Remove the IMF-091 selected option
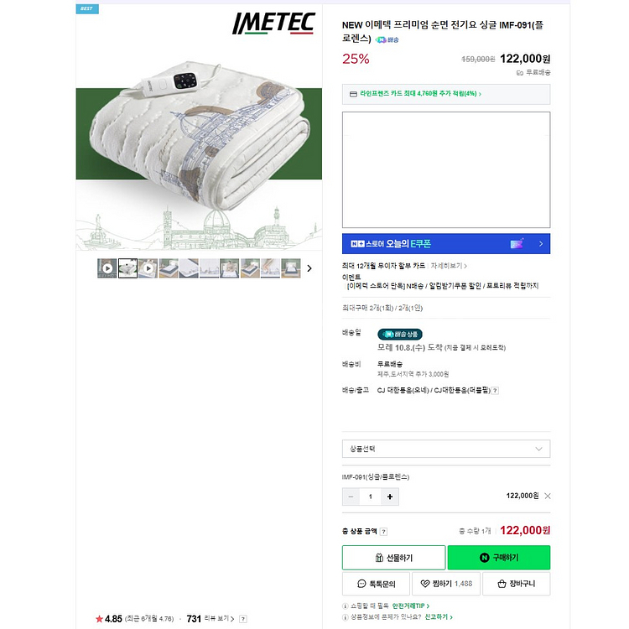Screen dimensions: 629x629 tap(547, 496)
